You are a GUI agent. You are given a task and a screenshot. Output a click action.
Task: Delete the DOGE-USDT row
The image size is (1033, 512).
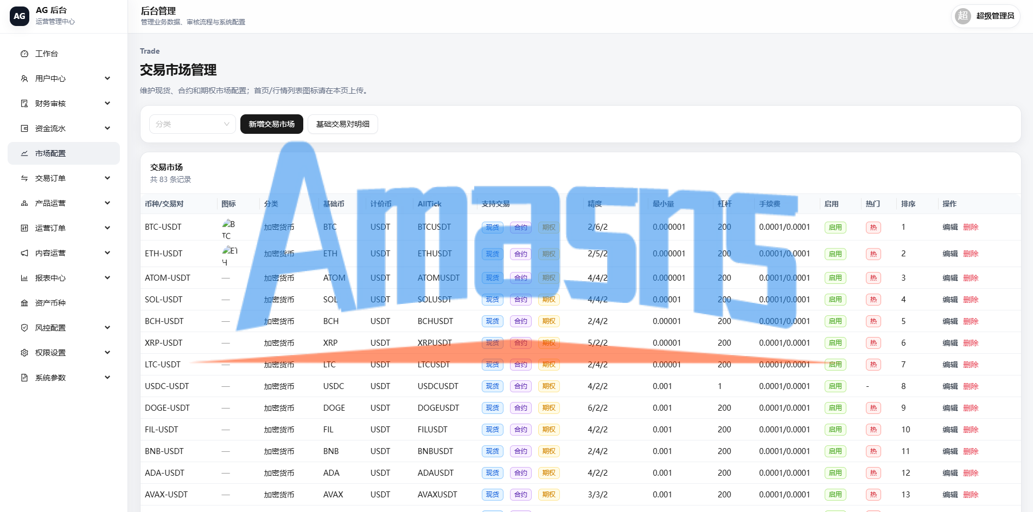point(971,408)
